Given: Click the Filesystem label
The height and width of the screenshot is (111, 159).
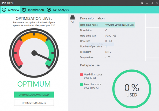Looking at the screenshot, I should point(85,52).
